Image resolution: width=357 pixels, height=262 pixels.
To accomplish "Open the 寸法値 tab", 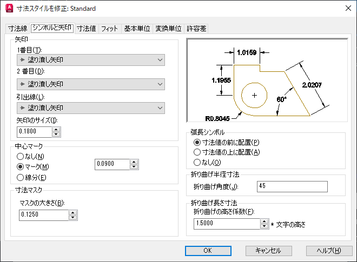I will [x=87, y=29].
